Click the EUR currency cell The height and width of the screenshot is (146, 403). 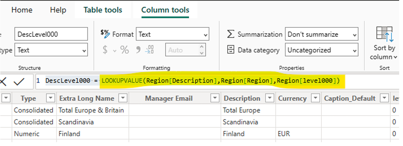tap(299, 134)
